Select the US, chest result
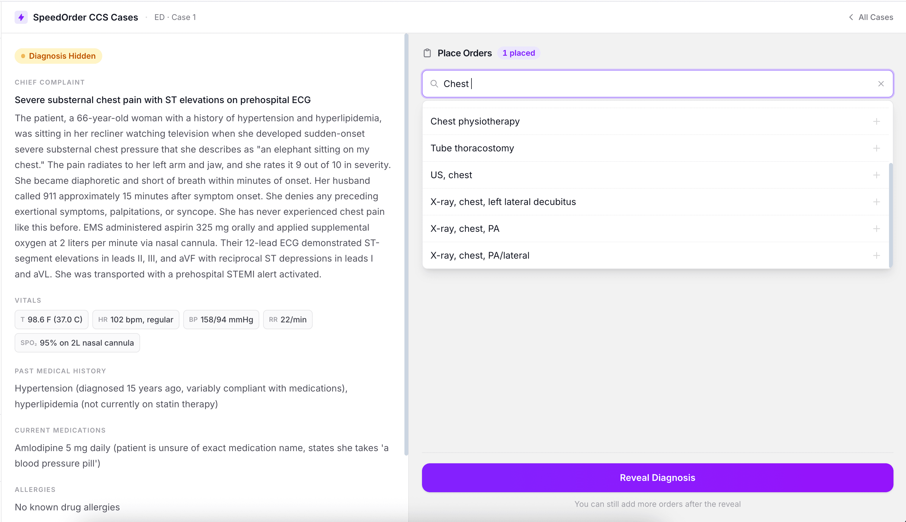906x522 pixels. pyautogui.click(x=656, y=175)
